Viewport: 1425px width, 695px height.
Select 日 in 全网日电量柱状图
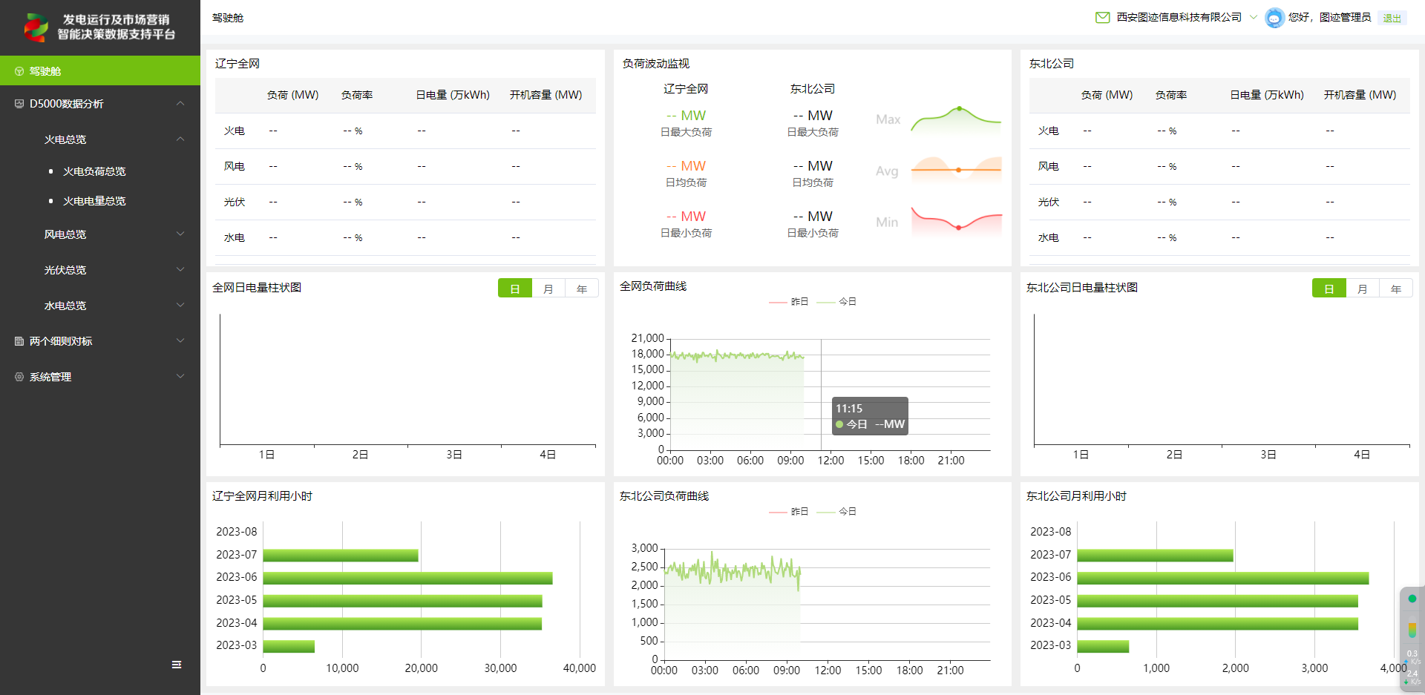click(515, 289)
